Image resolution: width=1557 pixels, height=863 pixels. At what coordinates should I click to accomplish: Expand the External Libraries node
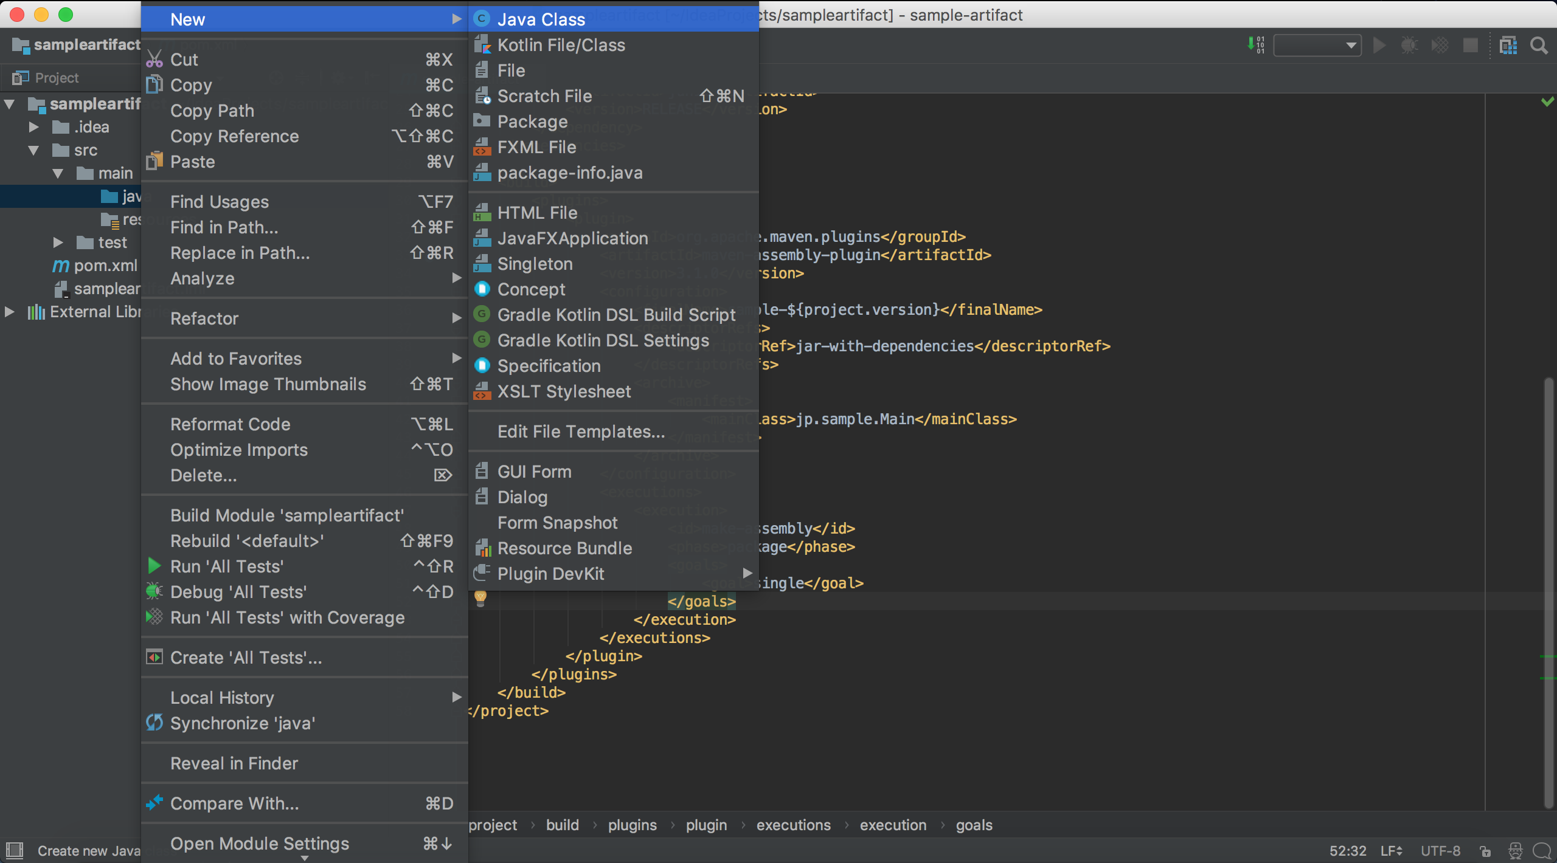[10, 311]
